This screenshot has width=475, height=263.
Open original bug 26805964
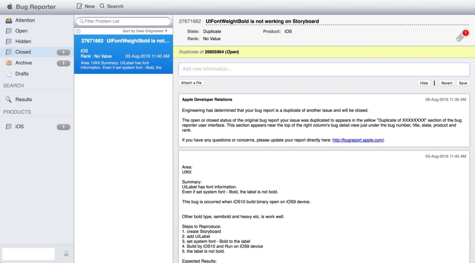(214, 52)
